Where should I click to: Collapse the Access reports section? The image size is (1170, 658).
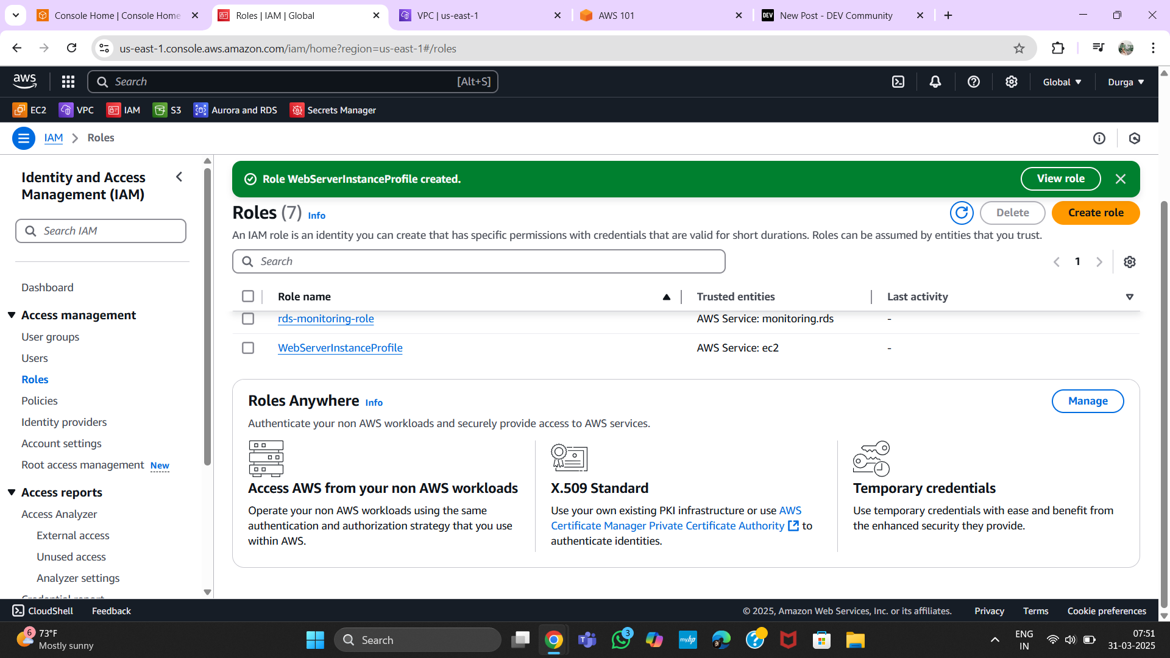[x=12, y=492]
